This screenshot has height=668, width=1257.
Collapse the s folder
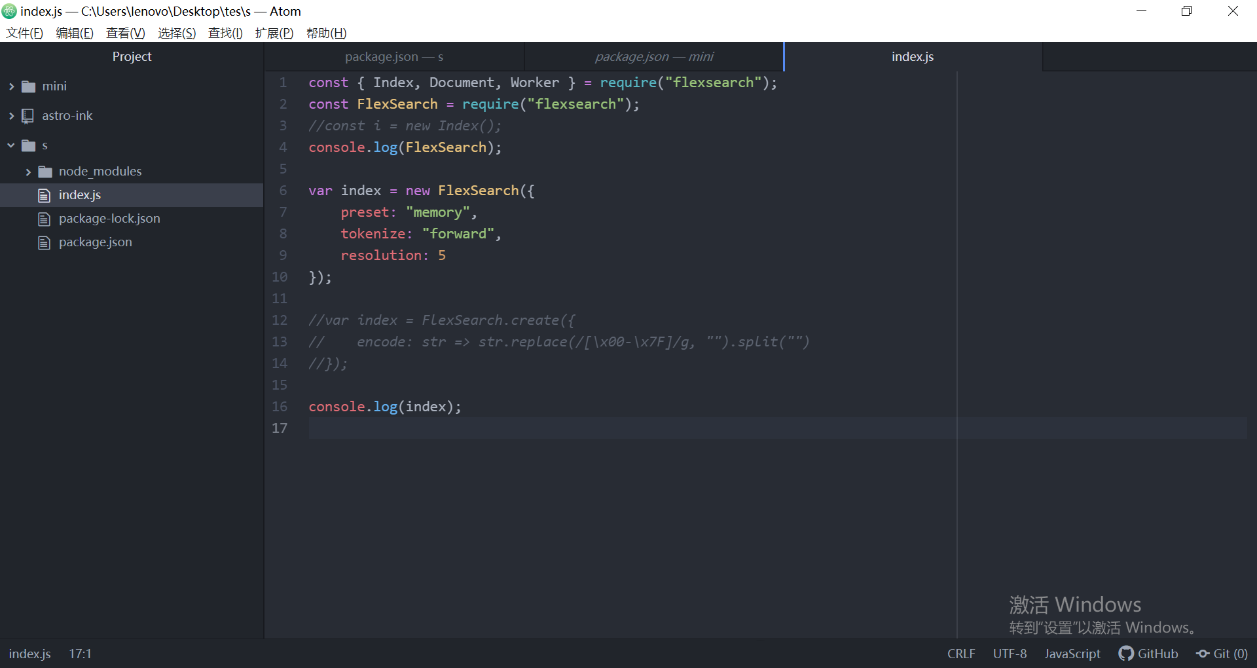tap(9, 145)
